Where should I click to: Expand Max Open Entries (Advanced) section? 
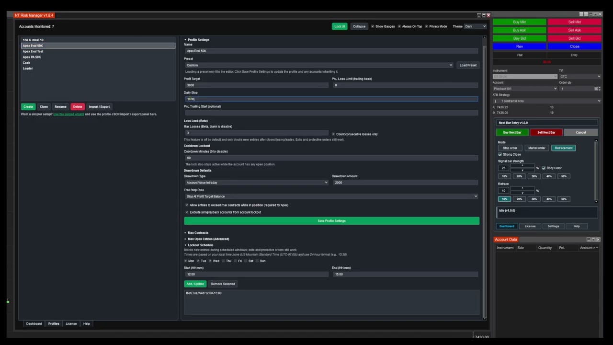207,239
